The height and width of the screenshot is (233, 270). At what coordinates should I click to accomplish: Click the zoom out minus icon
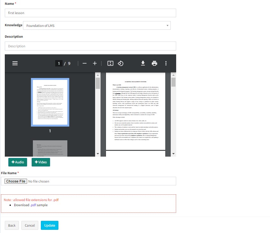(85, 63)
